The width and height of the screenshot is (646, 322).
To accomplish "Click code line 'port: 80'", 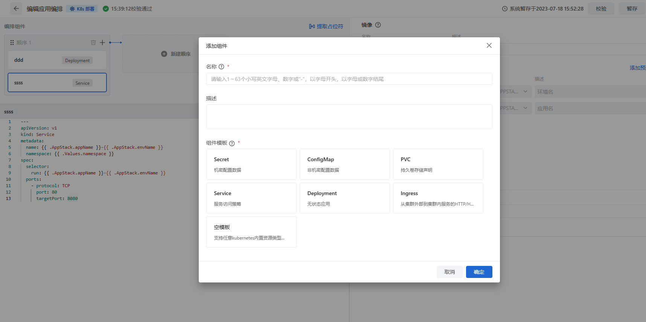I will (x=47, y=192).
